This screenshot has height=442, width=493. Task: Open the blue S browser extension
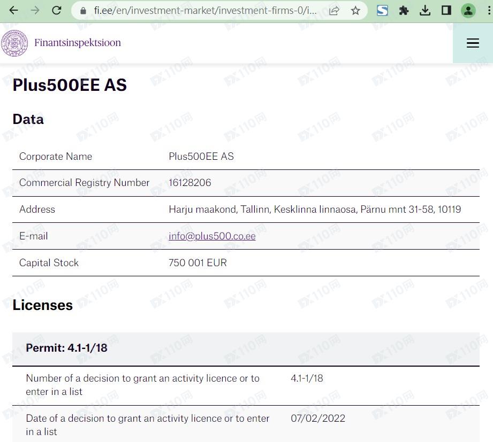(x=382, y=11)
